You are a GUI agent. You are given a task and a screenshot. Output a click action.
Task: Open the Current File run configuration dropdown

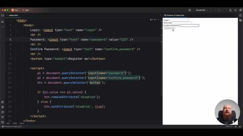click(x=201, y=10)
